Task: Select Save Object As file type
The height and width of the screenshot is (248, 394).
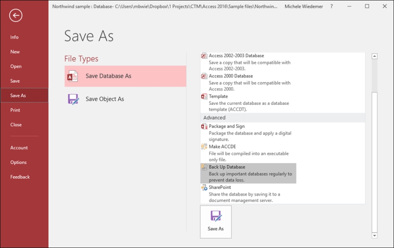Action: click(125, 99)
